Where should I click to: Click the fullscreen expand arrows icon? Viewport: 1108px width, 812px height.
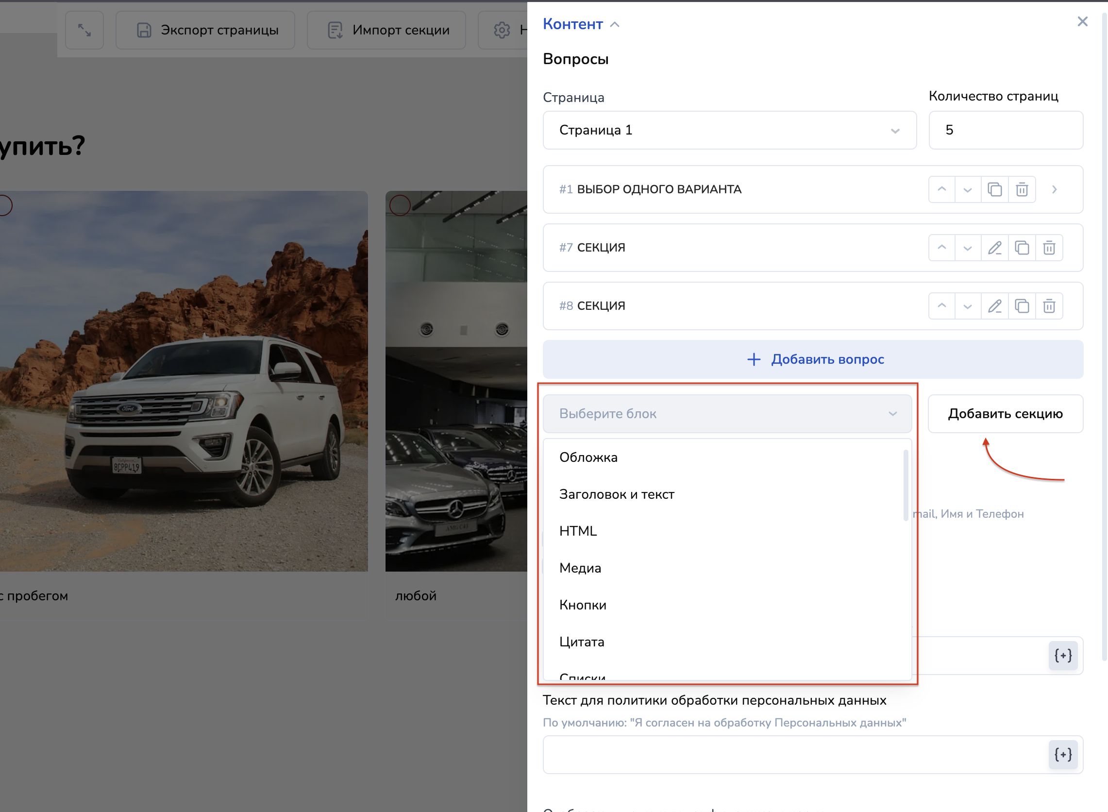[x=84, y=31]
